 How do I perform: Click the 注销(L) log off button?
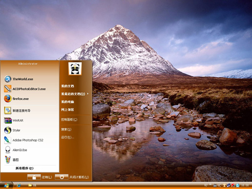[x=40, y=177]
